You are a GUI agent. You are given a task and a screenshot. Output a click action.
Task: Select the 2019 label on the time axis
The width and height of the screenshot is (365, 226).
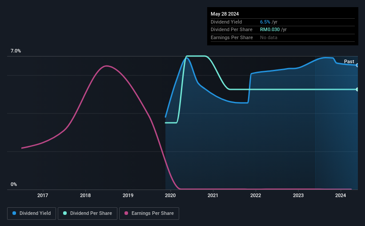pos(128,195)
